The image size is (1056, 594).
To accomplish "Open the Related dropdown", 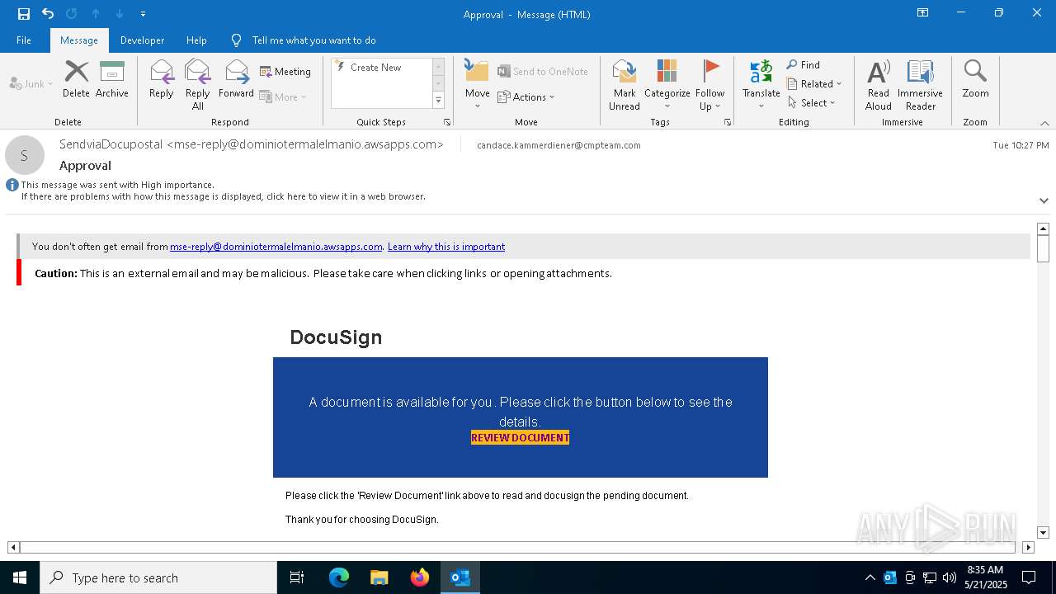I will tap(814, 84).
